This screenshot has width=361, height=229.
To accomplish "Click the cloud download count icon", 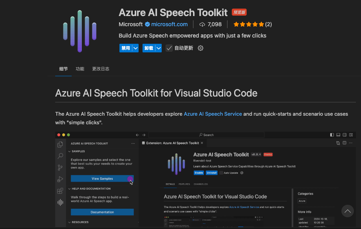I will 202,24.
